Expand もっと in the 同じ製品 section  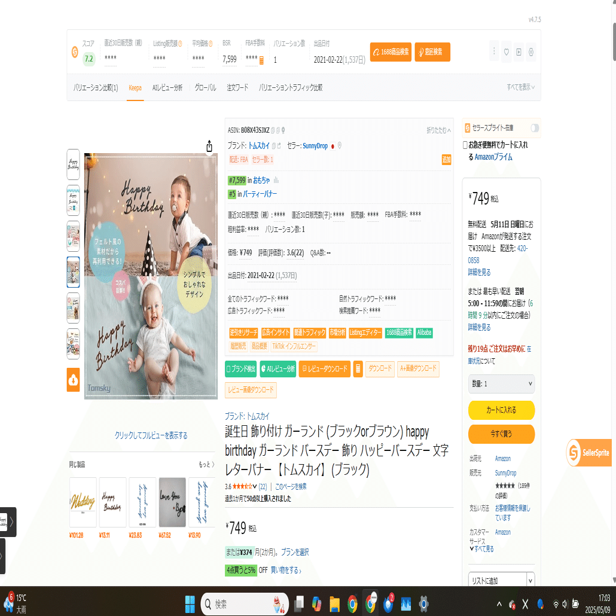tap(207, 464)
